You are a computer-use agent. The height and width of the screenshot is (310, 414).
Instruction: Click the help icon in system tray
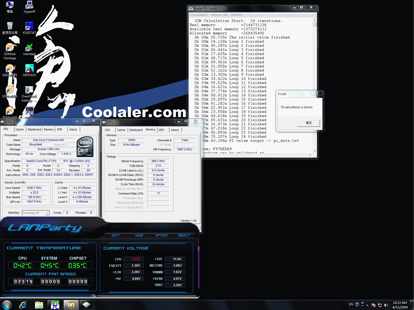pos(357,304)
